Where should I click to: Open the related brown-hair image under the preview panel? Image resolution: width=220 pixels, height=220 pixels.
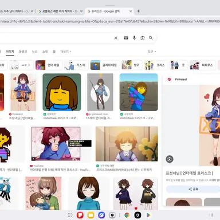click(x=184, y=202)
